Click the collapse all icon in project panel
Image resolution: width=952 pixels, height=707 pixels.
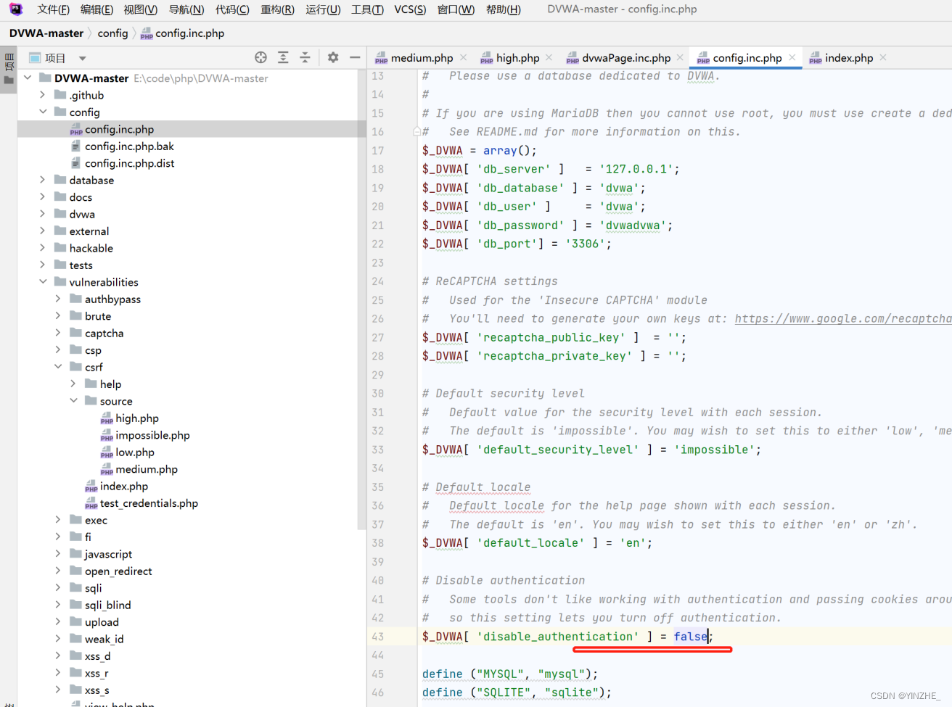[x=305, y=57]
